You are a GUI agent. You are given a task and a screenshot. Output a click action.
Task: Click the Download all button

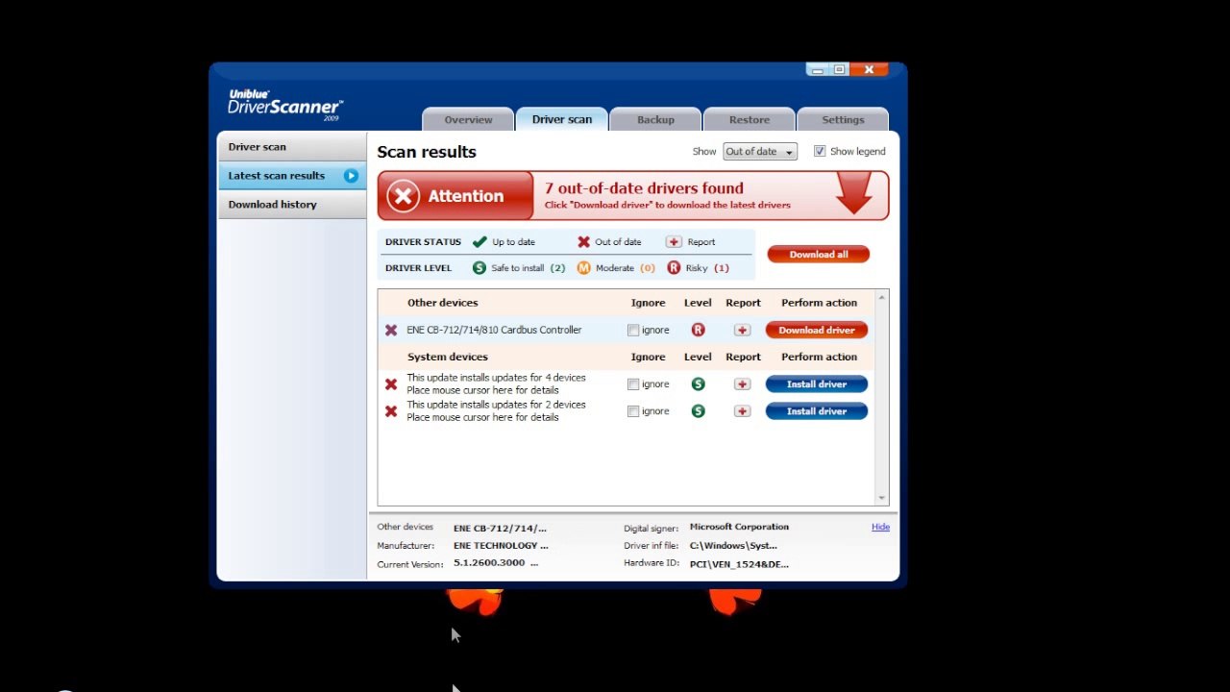tap(819, 255)
